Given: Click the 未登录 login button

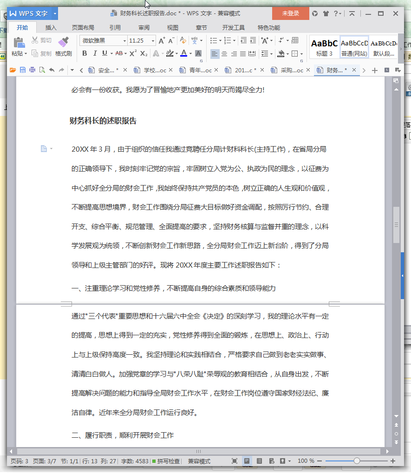Looking at the screenshot, I should coord(290,13).
